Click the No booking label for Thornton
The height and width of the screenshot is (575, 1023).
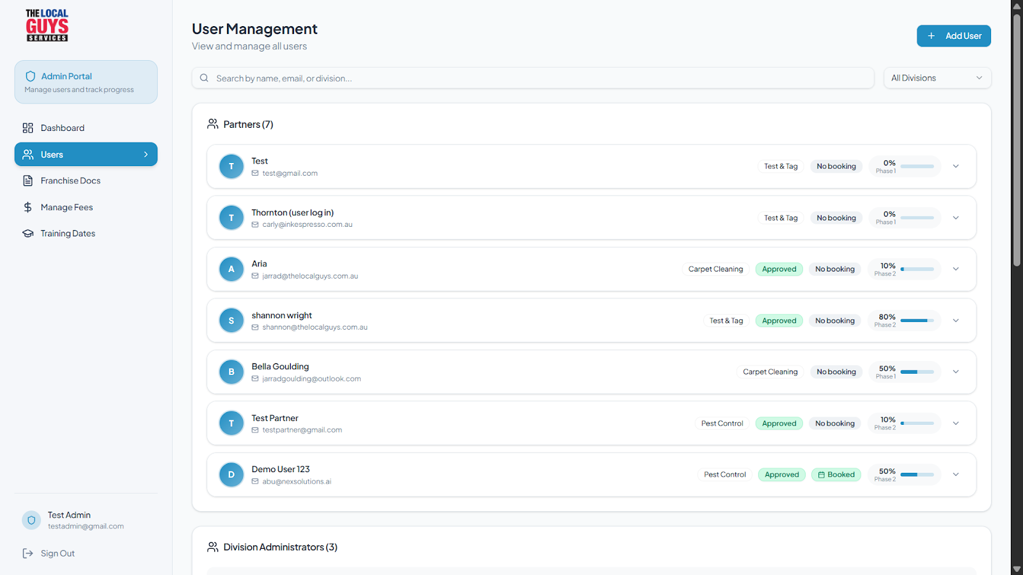click(836, 218)
